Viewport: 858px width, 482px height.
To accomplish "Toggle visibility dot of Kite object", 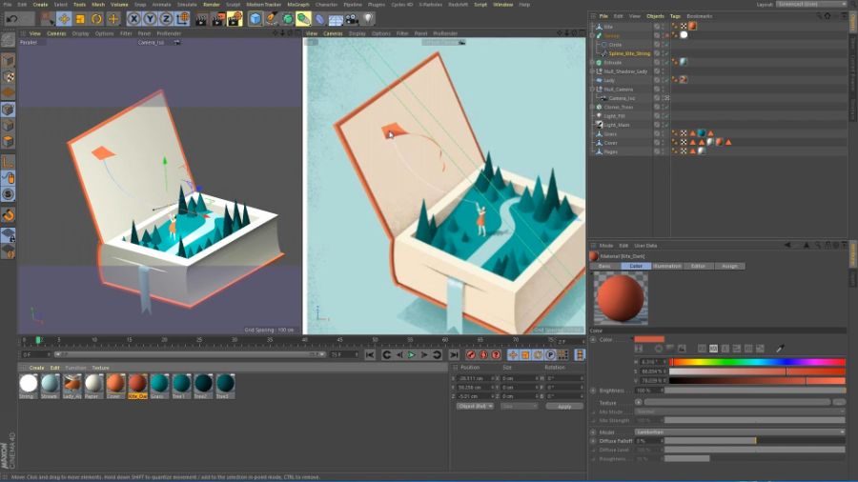I will 664,27.
